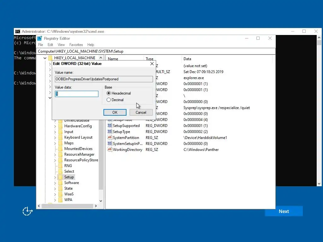Click the Value name field
The width and height of the screenshot is (323, 242).
104,79
